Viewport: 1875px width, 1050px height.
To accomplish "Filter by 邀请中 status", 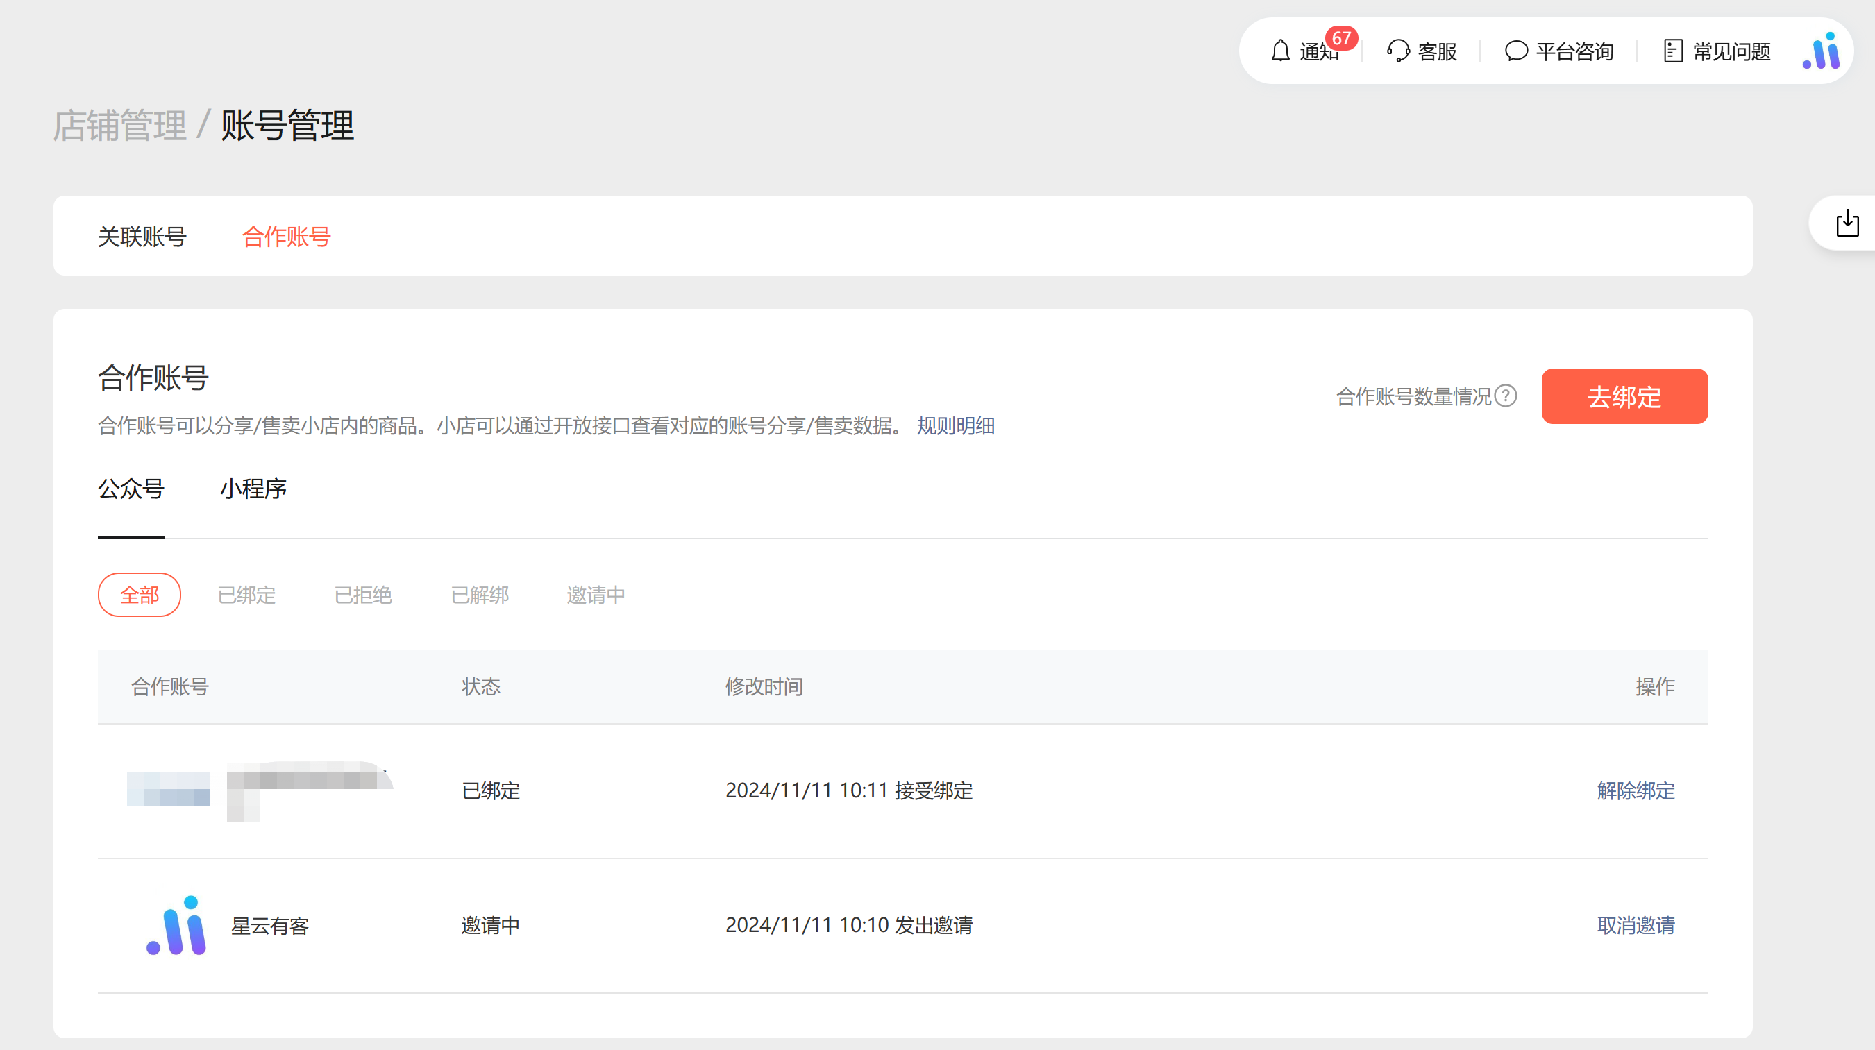I will (596, 595).
